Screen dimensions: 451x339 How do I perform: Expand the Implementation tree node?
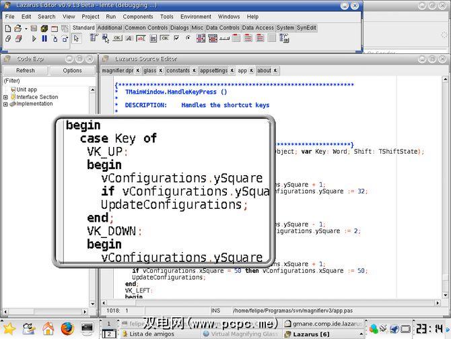(x=5, y=104)
